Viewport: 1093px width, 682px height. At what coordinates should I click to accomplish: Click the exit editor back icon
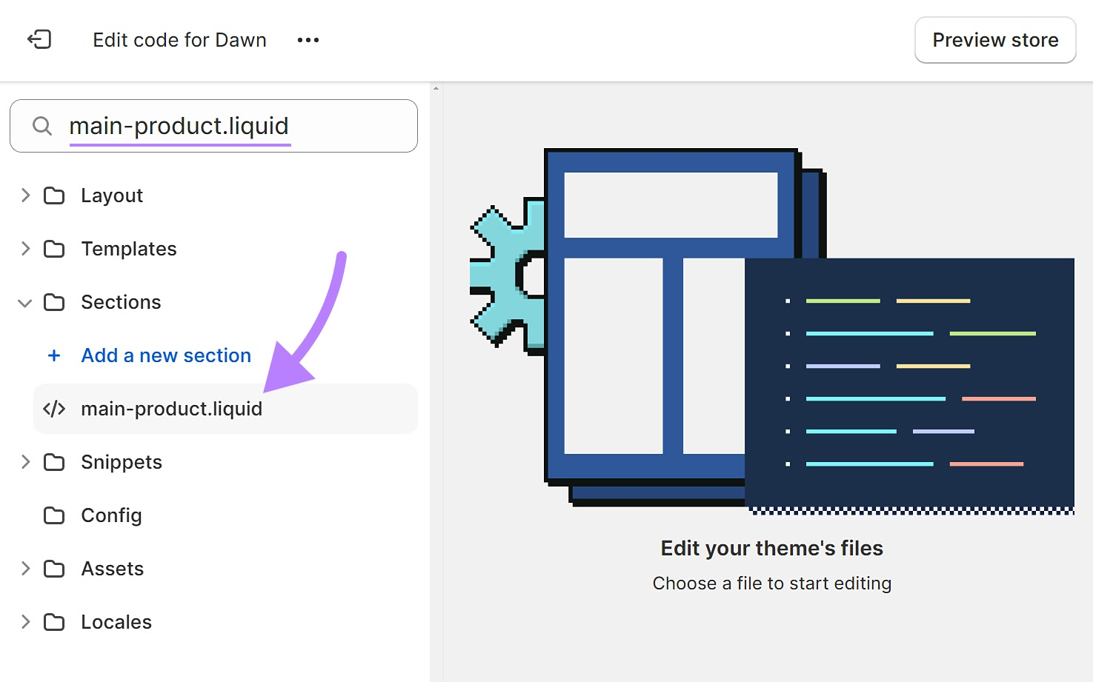coord(39,39)
